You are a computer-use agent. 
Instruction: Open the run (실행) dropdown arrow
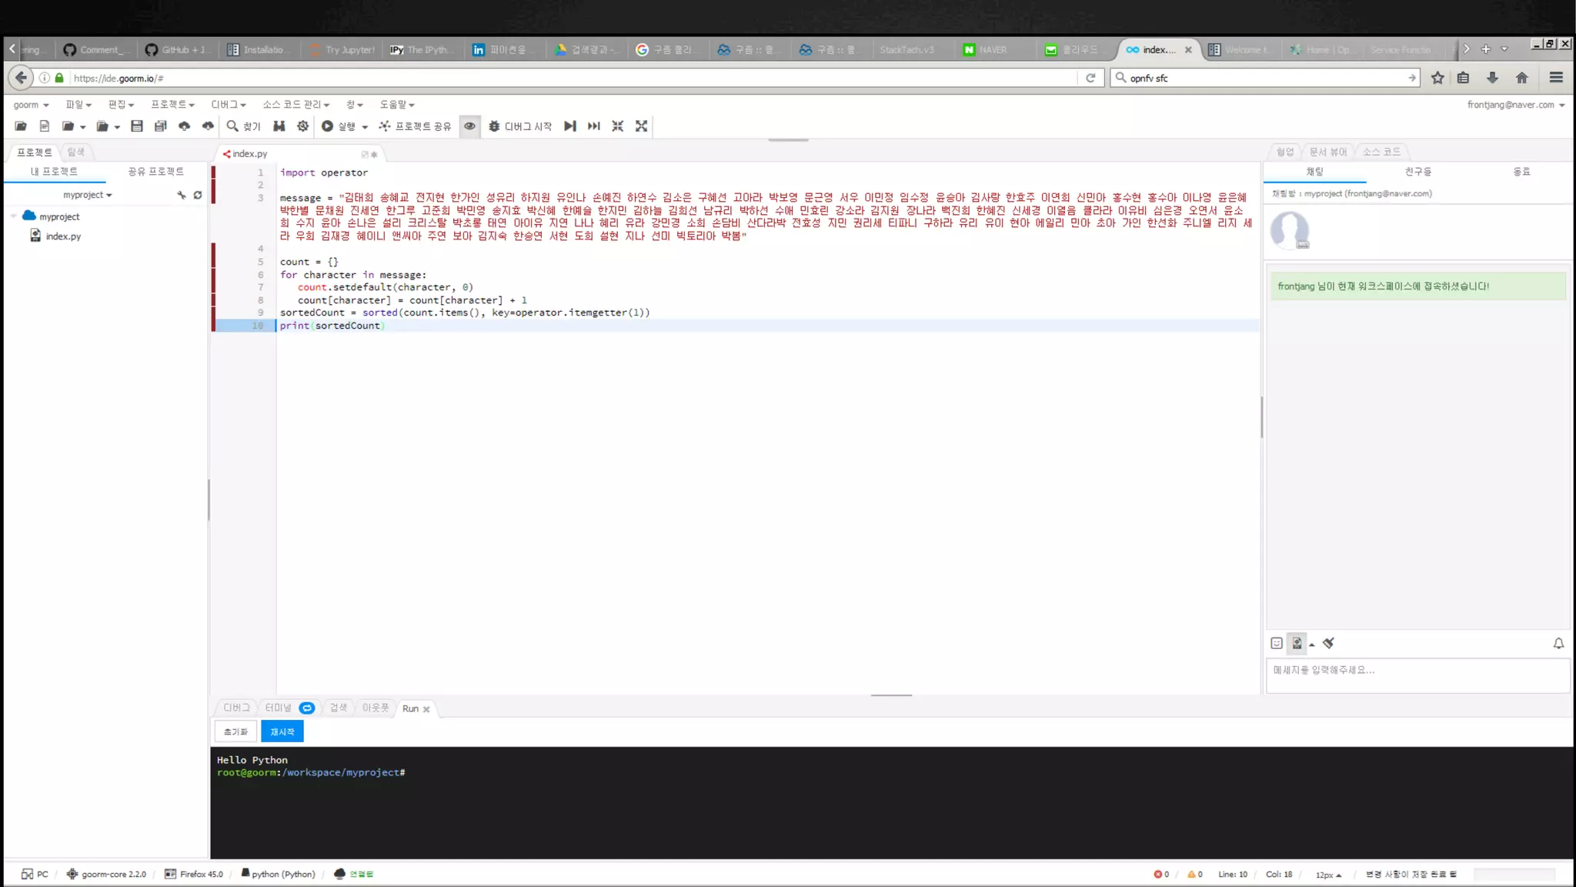pos(365,127)
